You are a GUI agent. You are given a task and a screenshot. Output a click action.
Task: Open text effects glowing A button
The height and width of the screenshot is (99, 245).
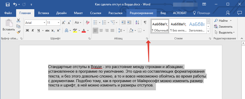[67, 30]
